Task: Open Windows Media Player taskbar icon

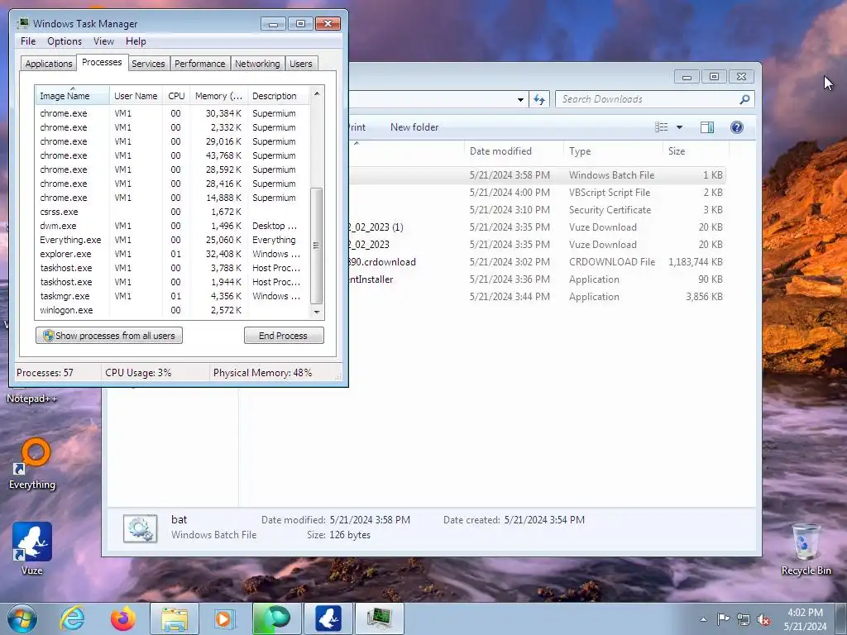Action: click(224, 618)
